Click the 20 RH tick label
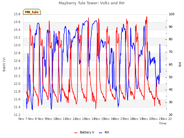184x138 pixels. [170, 115]
